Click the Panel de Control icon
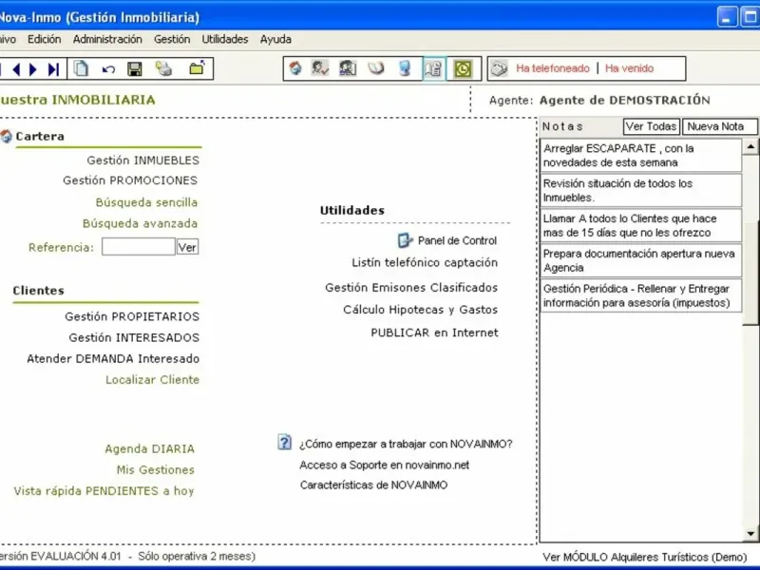Image resolution: width=760 pixels, height=570 pixels. (405, 240)
